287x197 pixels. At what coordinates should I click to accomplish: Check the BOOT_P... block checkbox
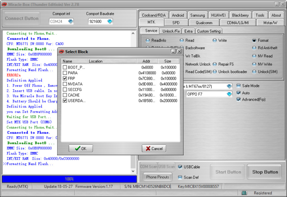65,67
